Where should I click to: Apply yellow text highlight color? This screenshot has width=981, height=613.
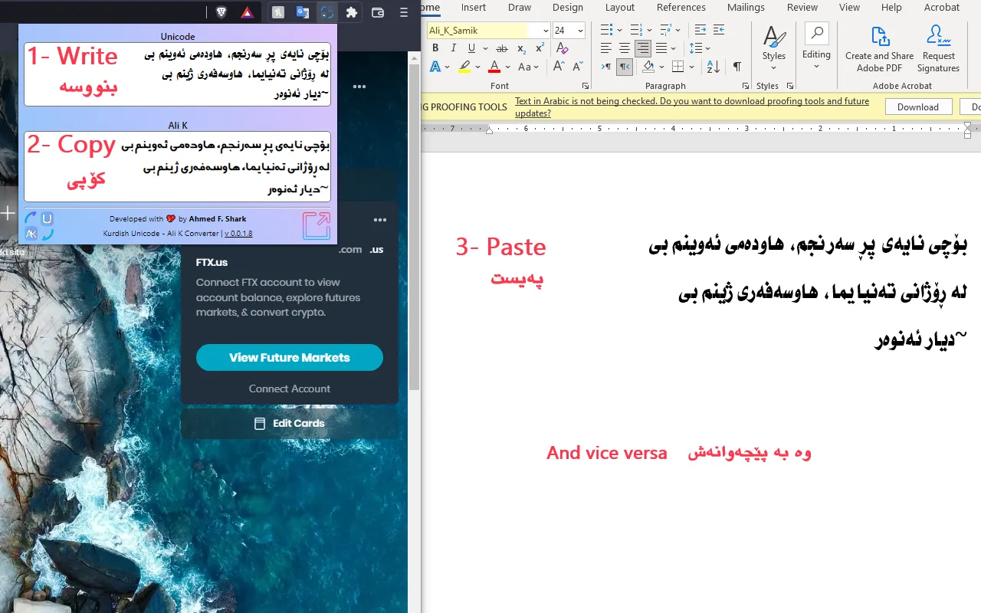(464, 67)
